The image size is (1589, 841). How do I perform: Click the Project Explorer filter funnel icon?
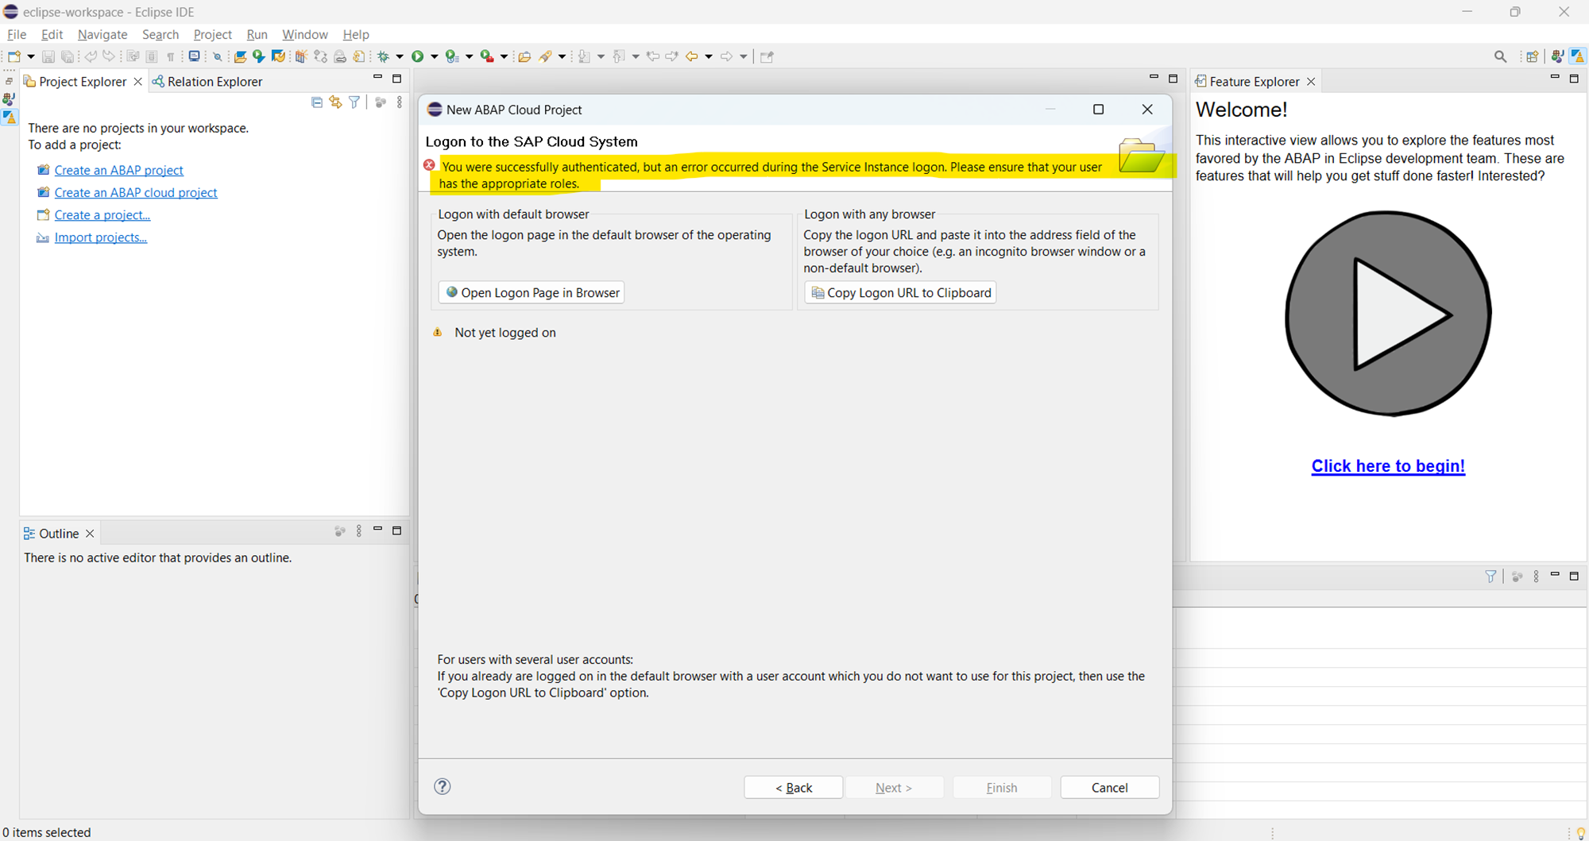[x=354, y=102]
